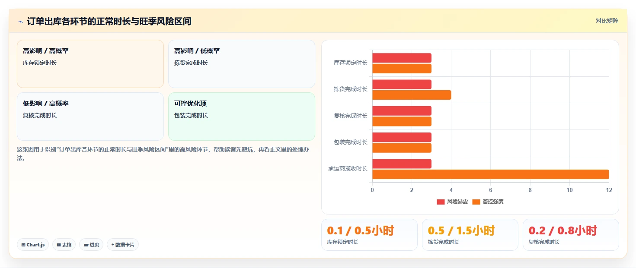The height and width of the screenshot is (268, 636).
Task: Select the 进度 tag chip
Action: [91, 245]
